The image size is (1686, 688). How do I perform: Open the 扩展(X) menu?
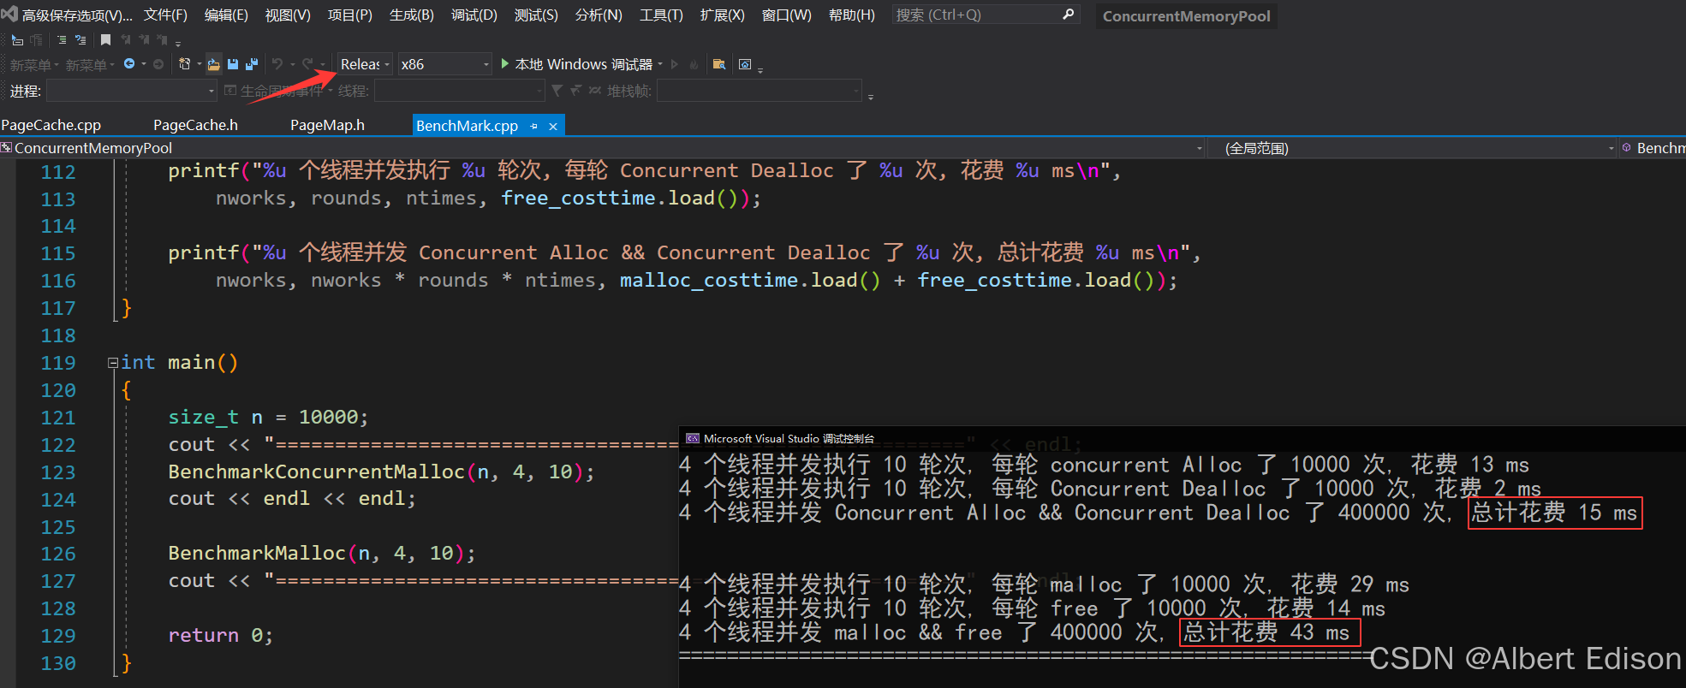(x=722, y=15)
